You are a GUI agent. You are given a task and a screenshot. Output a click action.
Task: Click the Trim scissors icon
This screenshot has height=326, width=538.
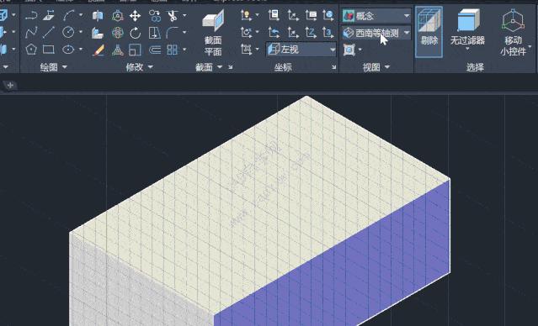coord(173,16)
